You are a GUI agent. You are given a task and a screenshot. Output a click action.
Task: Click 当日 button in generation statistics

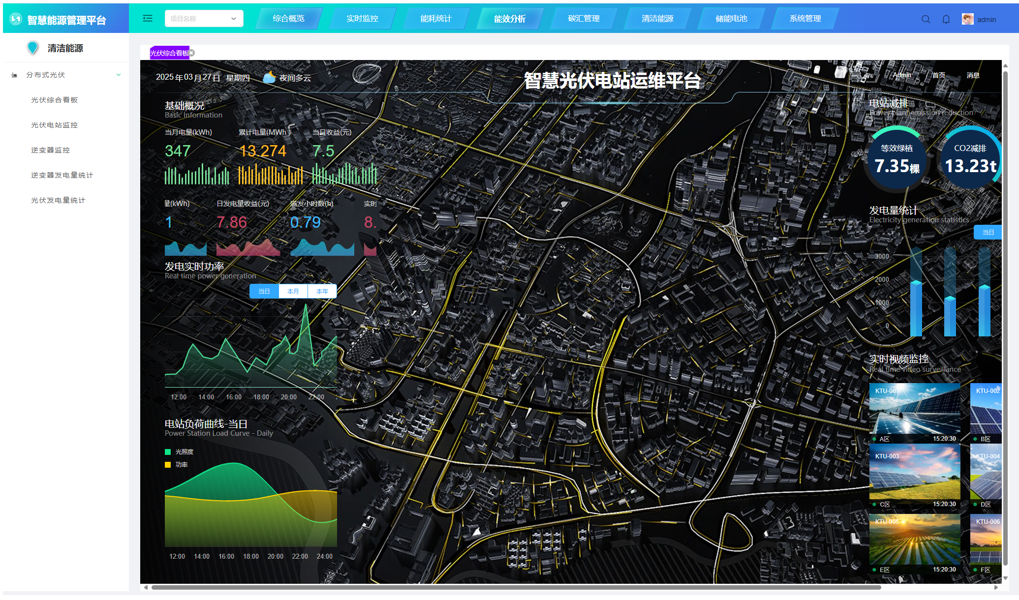tap(988, 232)
